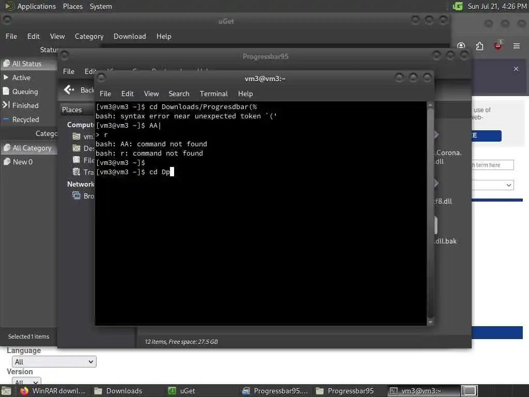
Task: Click the New 0 category icon
Action: (7, 162)
